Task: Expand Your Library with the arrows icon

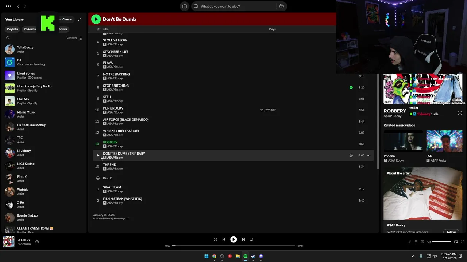Action: point(80,19)
